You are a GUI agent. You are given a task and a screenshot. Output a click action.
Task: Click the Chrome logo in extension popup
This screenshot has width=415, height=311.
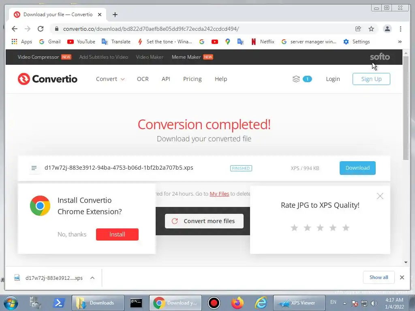pos(40,206)
